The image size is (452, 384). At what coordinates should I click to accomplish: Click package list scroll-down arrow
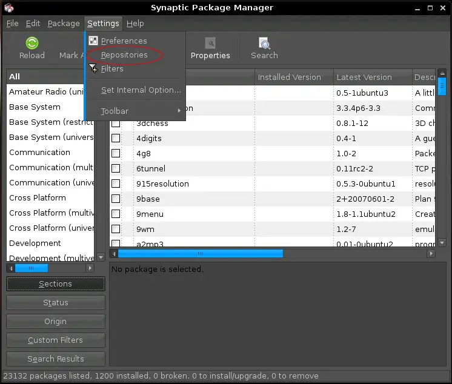442,243
